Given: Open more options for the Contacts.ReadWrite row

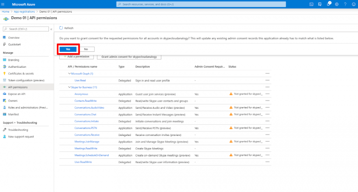Looking at the screenshot, I should click(x=268, y=101).
